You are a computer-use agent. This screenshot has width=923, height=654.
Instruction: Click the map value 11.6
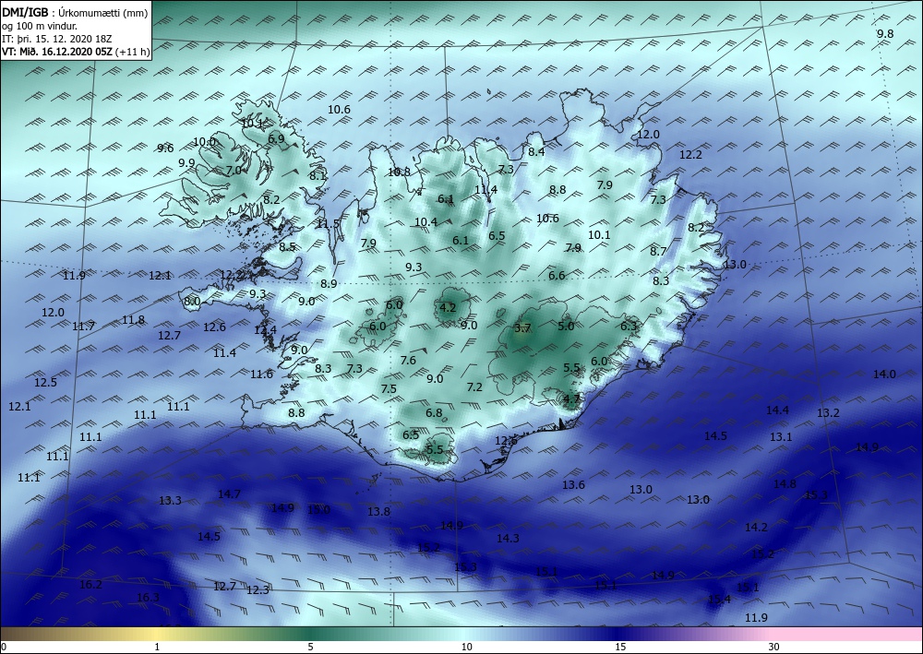coord(262,375)
